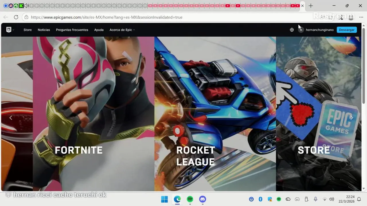
Task: Mute tab via speaker icon
Action: coord(26,6)
